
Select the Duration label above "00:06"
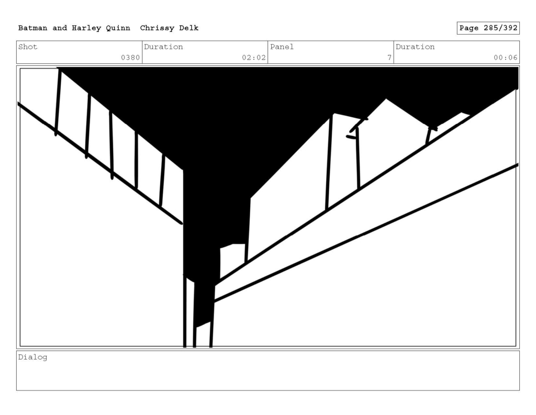(415, 47)
